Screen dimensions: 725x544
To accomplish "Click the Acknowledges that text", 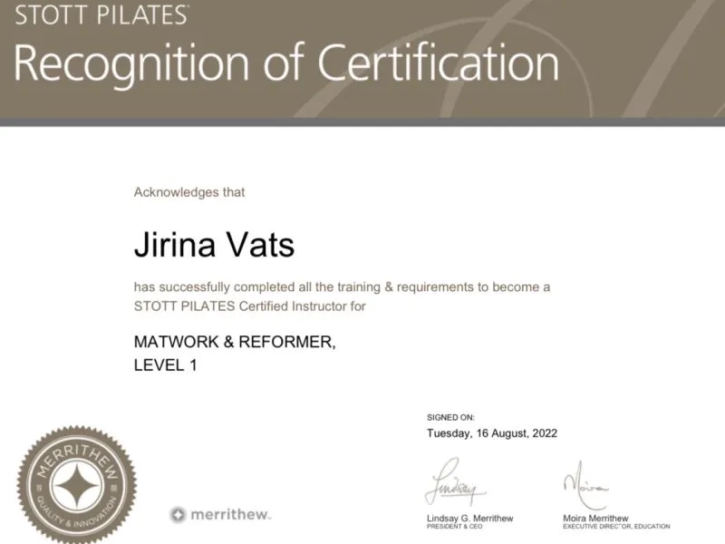I will (189, 192).
